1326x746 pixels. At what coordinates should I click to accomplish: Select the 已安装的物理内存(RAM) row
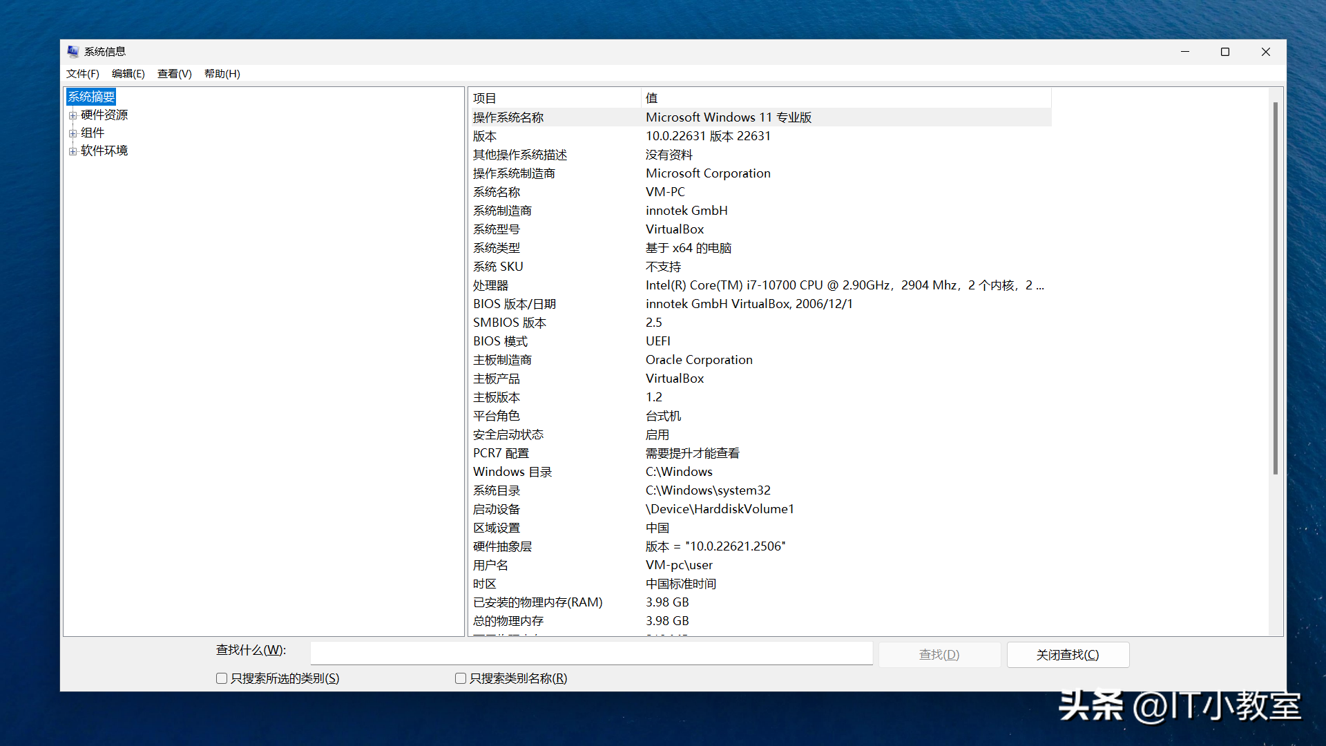[x=760, y=602]
